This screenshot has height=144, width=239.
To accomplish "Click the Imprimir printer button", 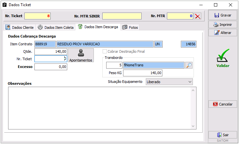I will click(x=223, y=24).
